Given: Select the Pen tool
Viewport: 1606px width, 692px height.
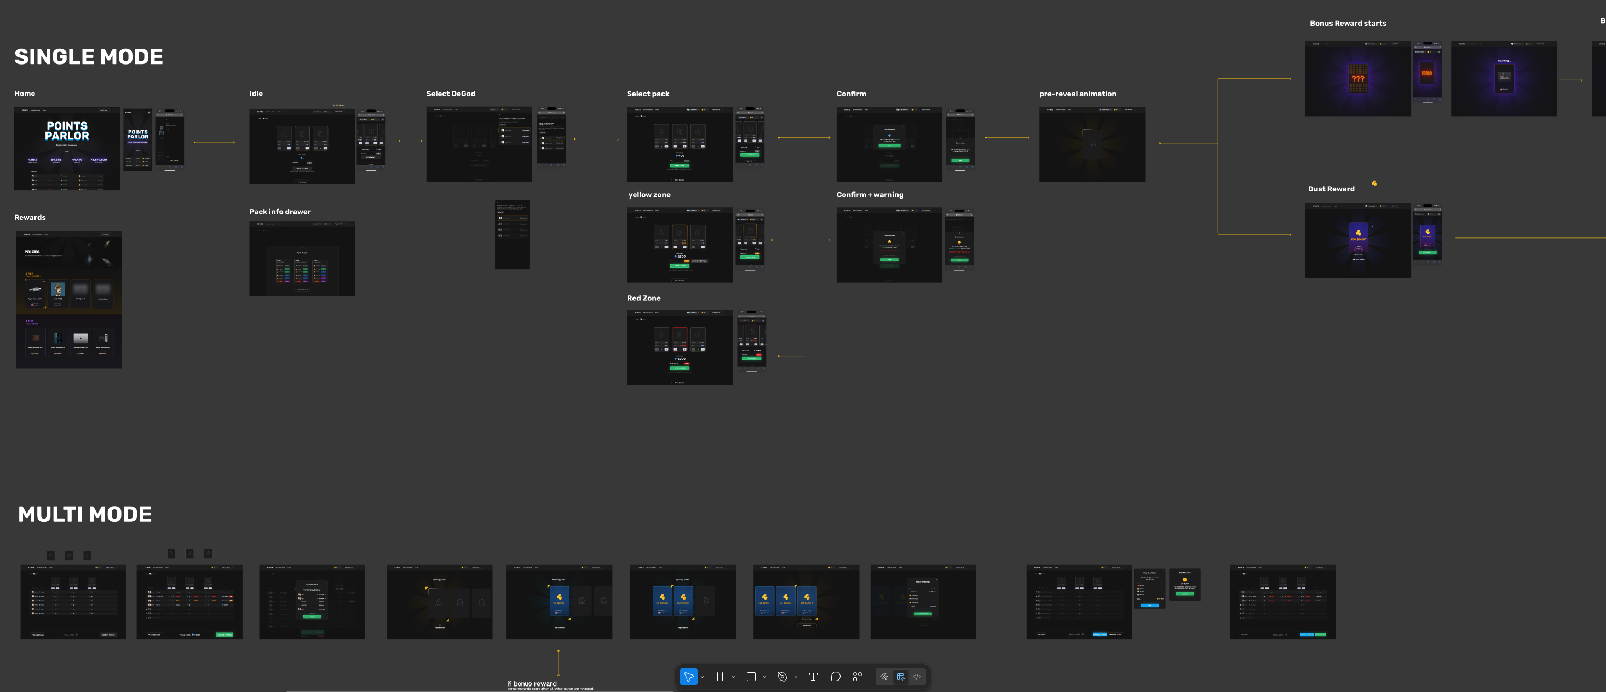Looking at the screenshot, I should (x=783, y=677).
